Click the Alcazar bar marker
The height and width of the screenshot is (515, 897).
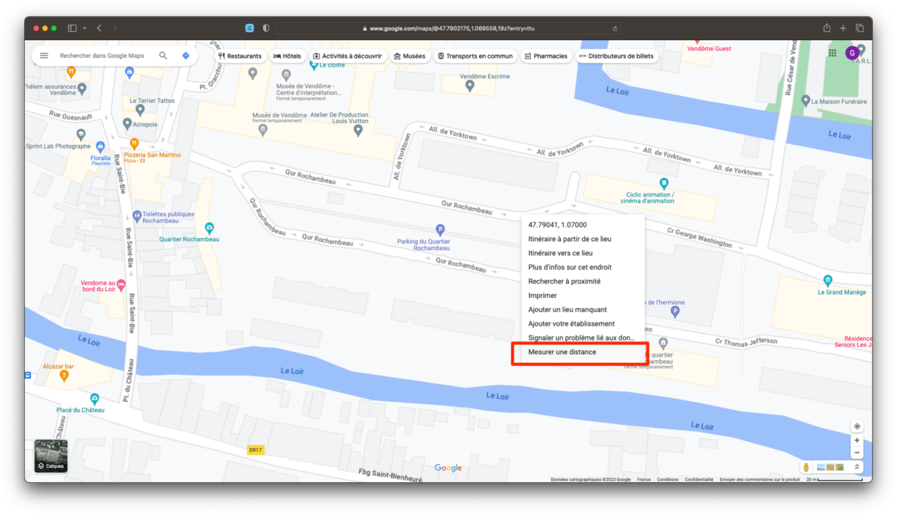click(64, 376)
